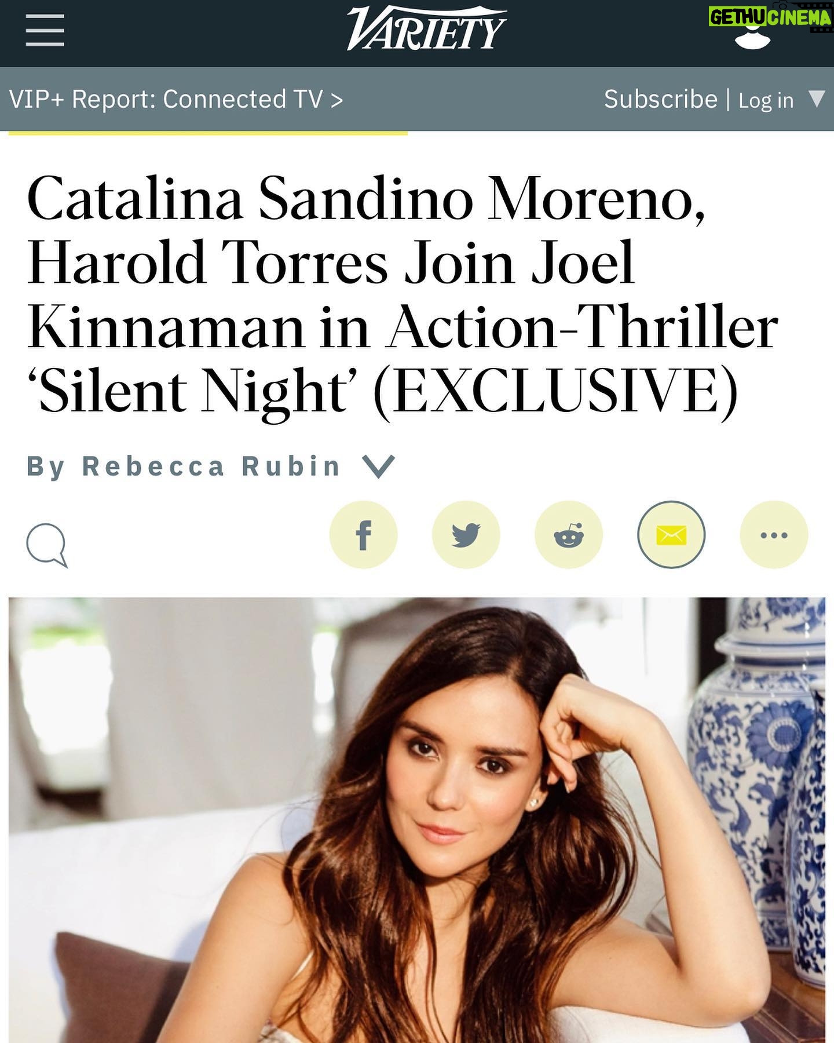Open the comments speech bubble

coord(47,545)
